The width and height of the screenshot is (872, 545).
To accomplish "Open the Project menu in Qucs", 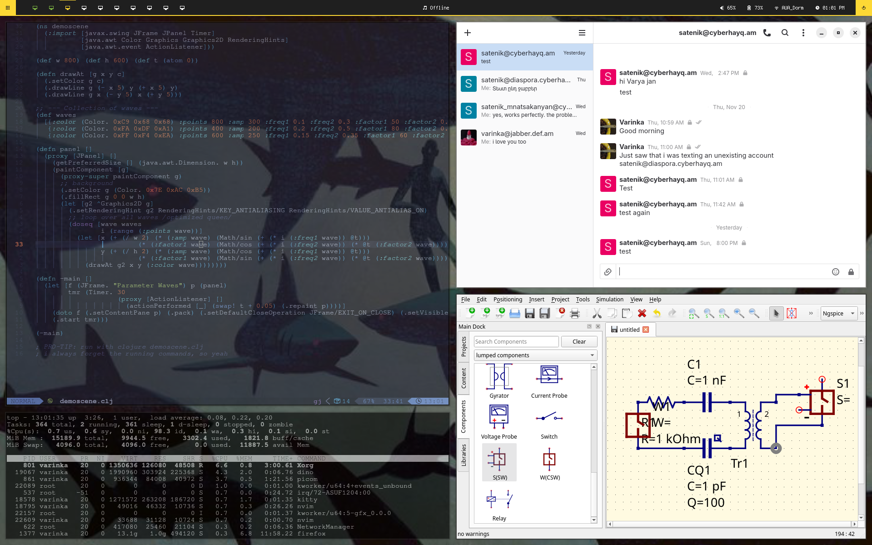I will tap(560, 300).
